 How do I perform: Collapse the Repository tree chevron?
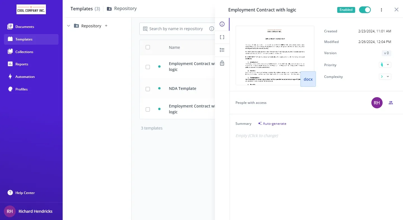click(69, 26)
